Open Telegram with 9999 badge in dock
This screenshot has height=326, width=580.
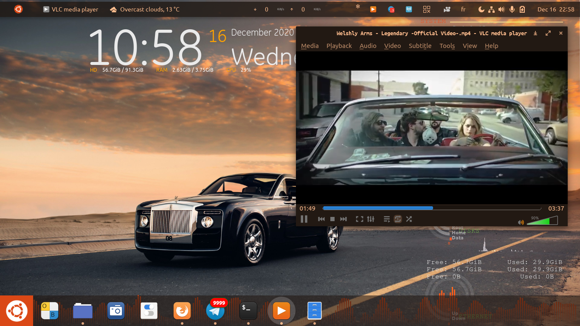[x=215, y=311]
